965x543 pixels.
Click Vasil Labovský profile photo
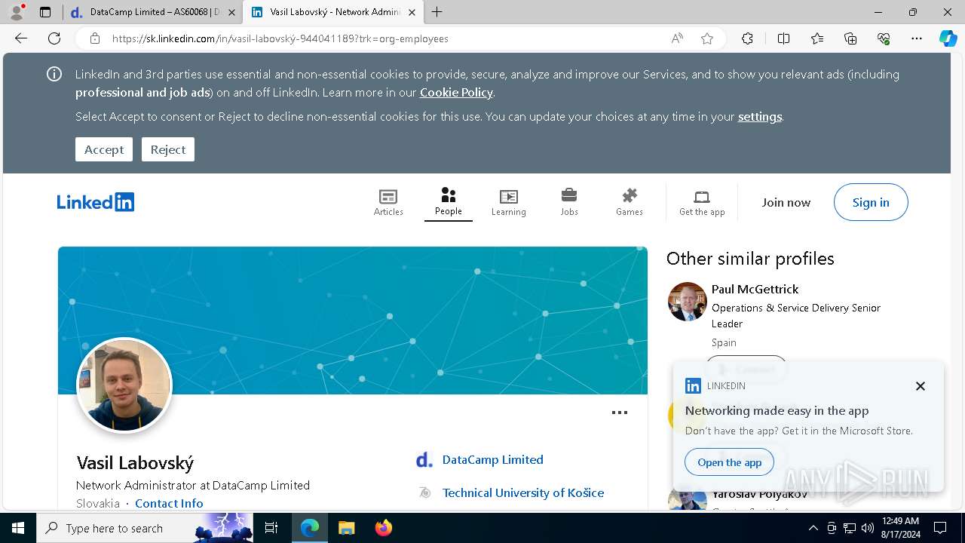click(x=124, y=385)
